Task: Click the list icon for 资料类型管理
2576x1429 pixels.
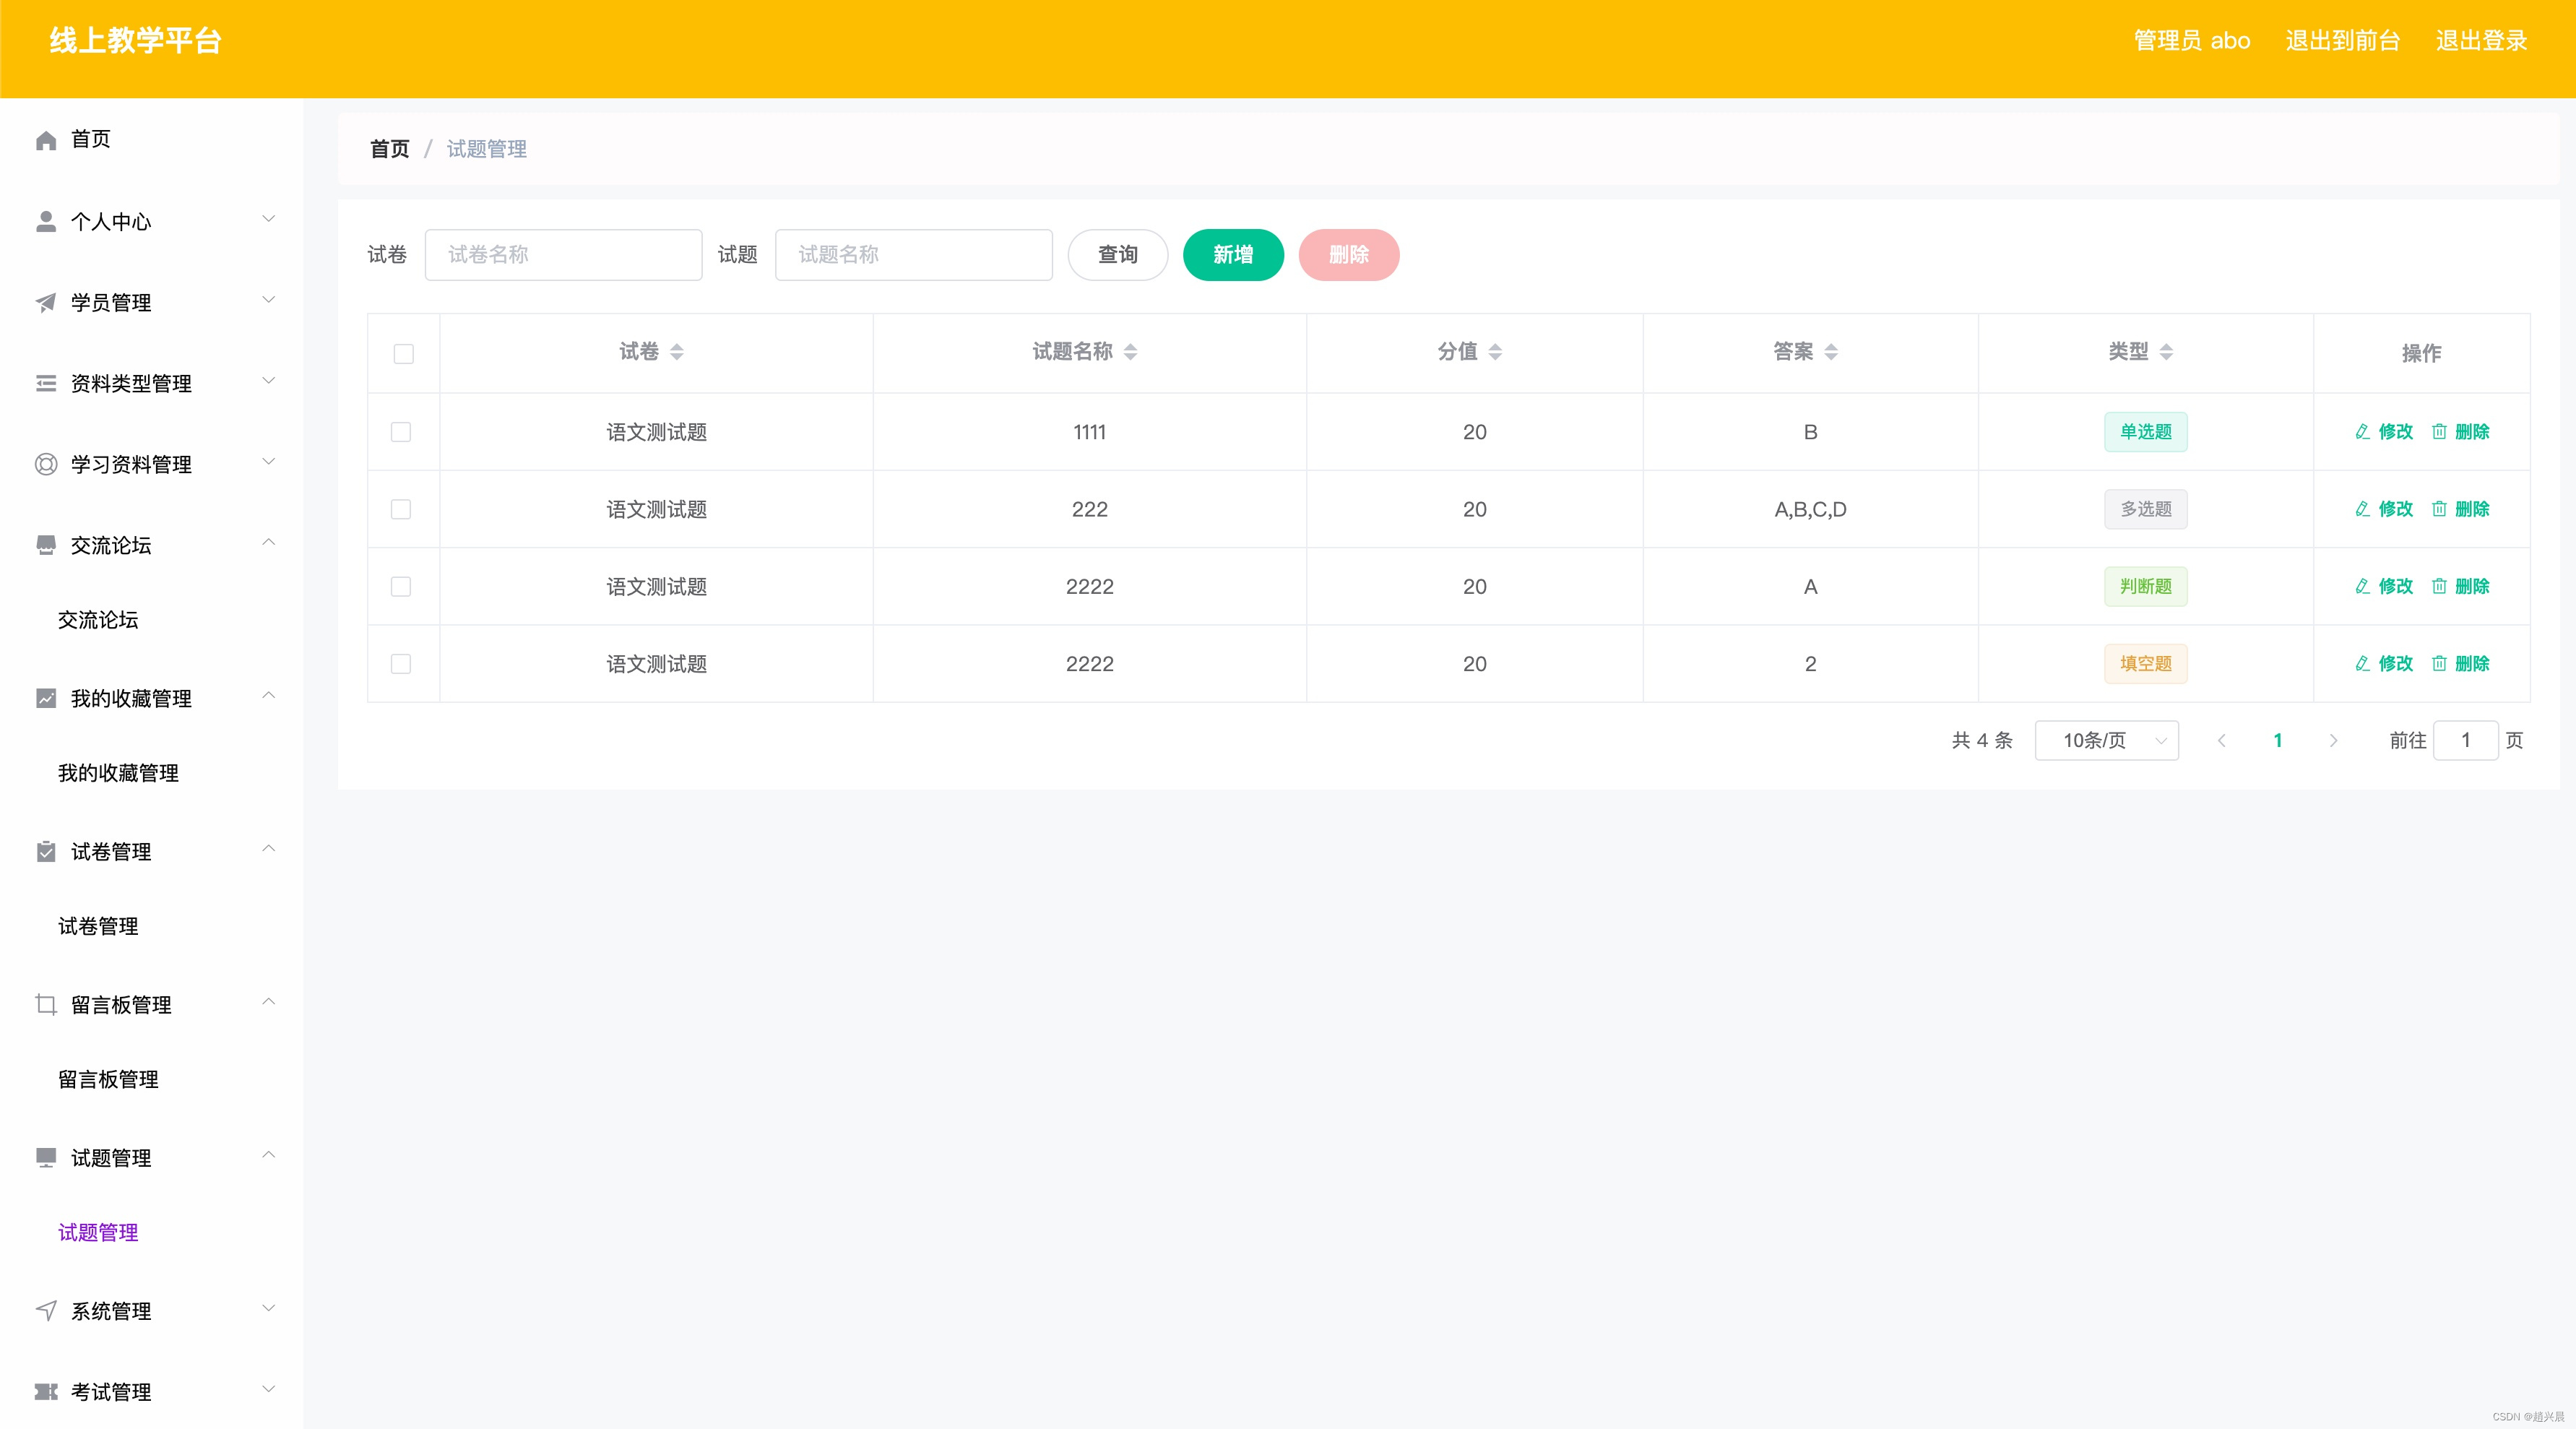Action: click(46, 384)
